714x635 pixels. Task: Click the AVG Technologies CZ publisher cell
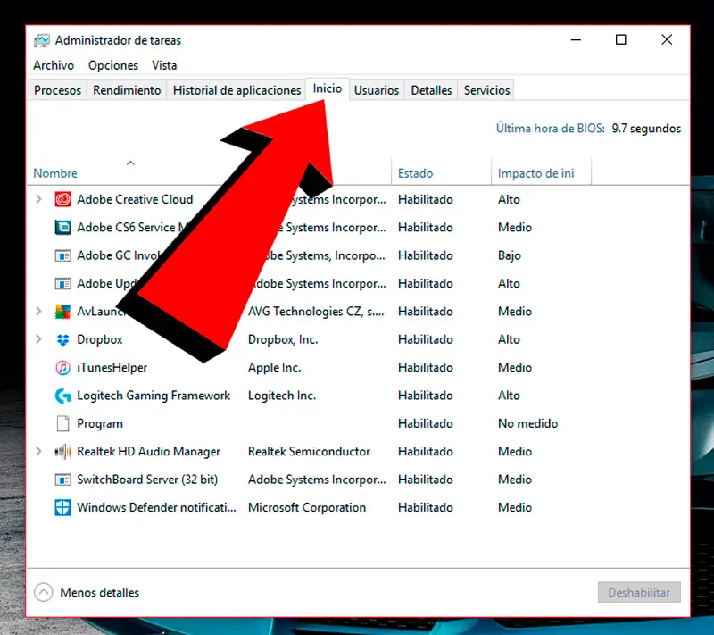316,312
